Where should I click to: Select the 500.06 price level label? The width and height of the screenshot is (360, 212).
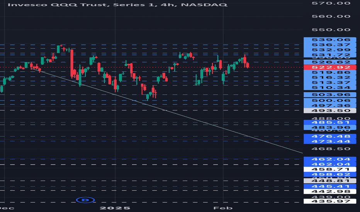tap(330, 100)
